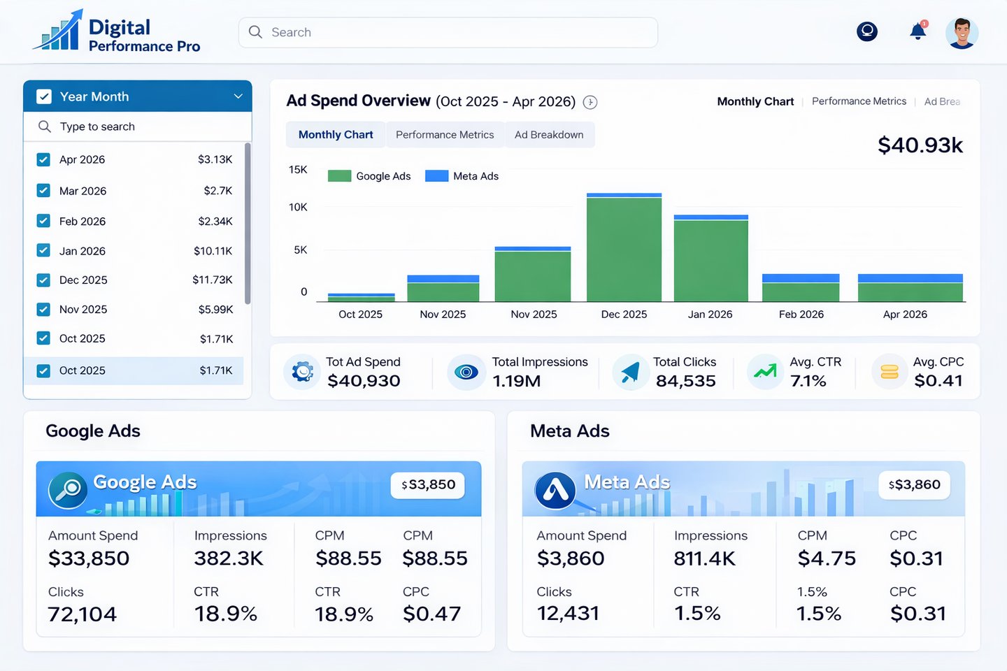The height and width of the screenshot is (671, 1007).
Task: Click the Google Ads magnifier logo on banner
Action: [x=68, y=490]
